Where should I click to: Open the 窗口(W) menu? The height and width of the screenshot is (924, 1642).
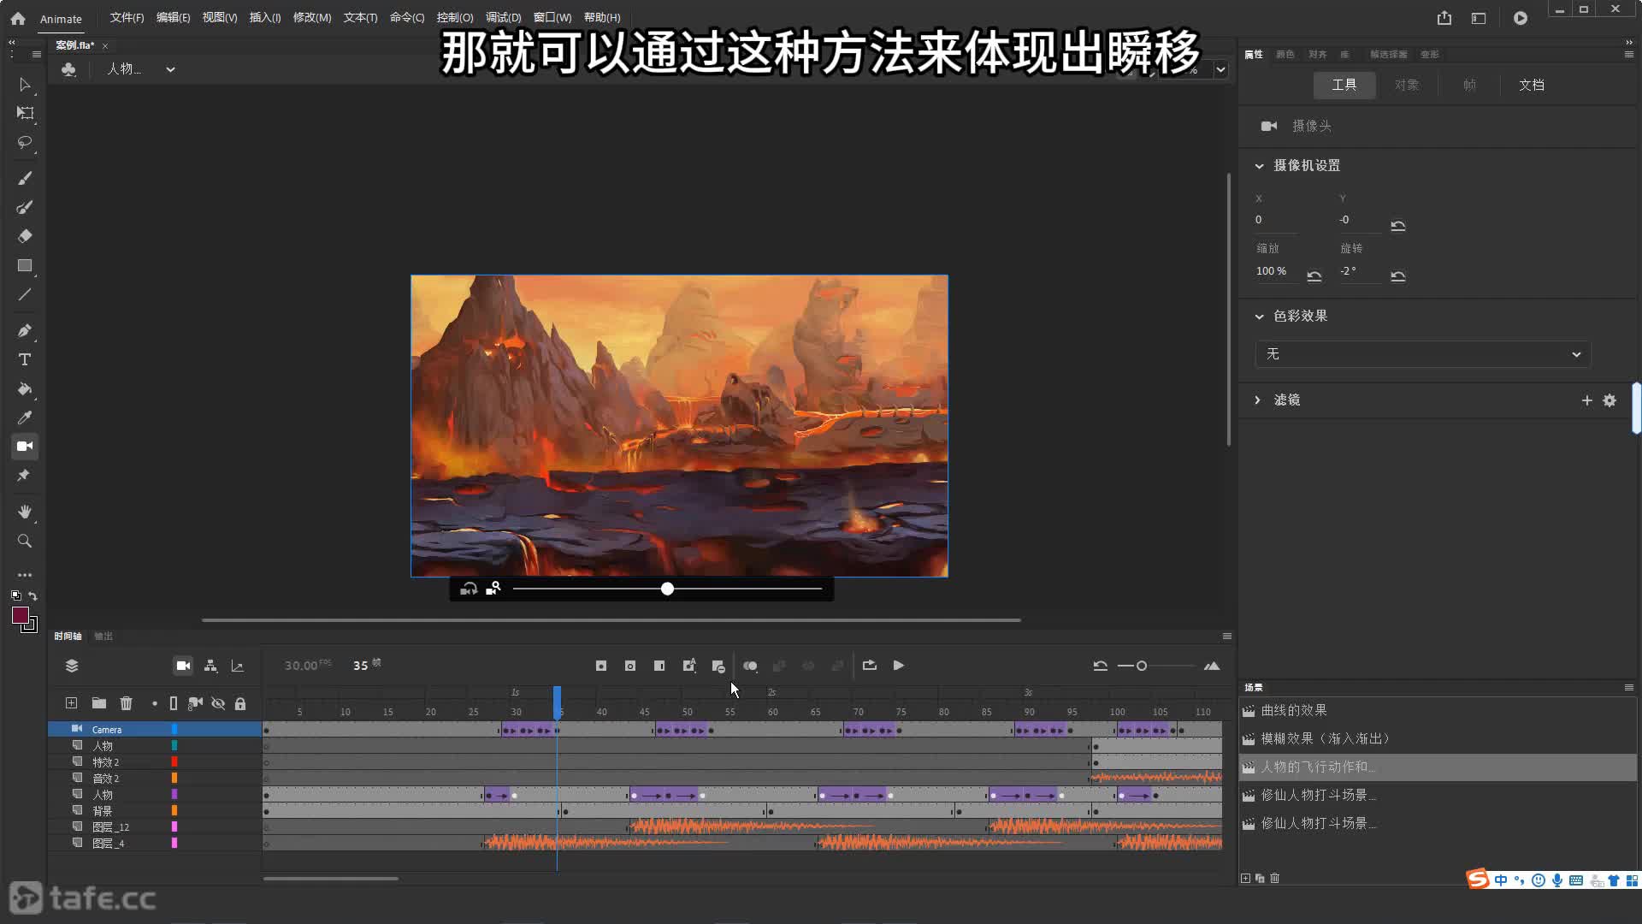[x=552, y=18]
